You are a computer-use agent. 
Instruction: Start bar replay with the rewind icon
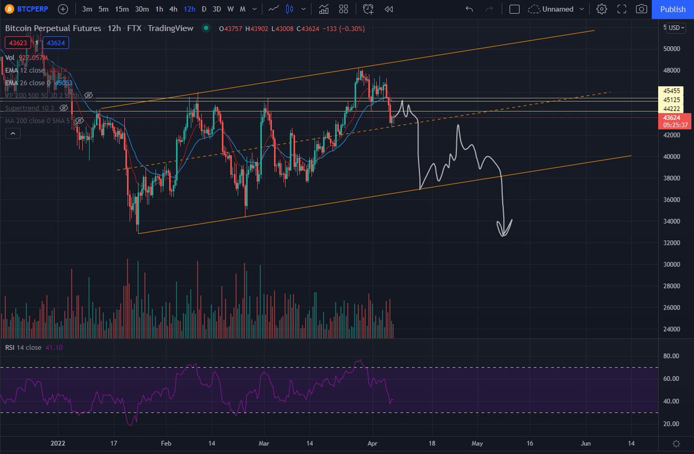coord(389,9)
